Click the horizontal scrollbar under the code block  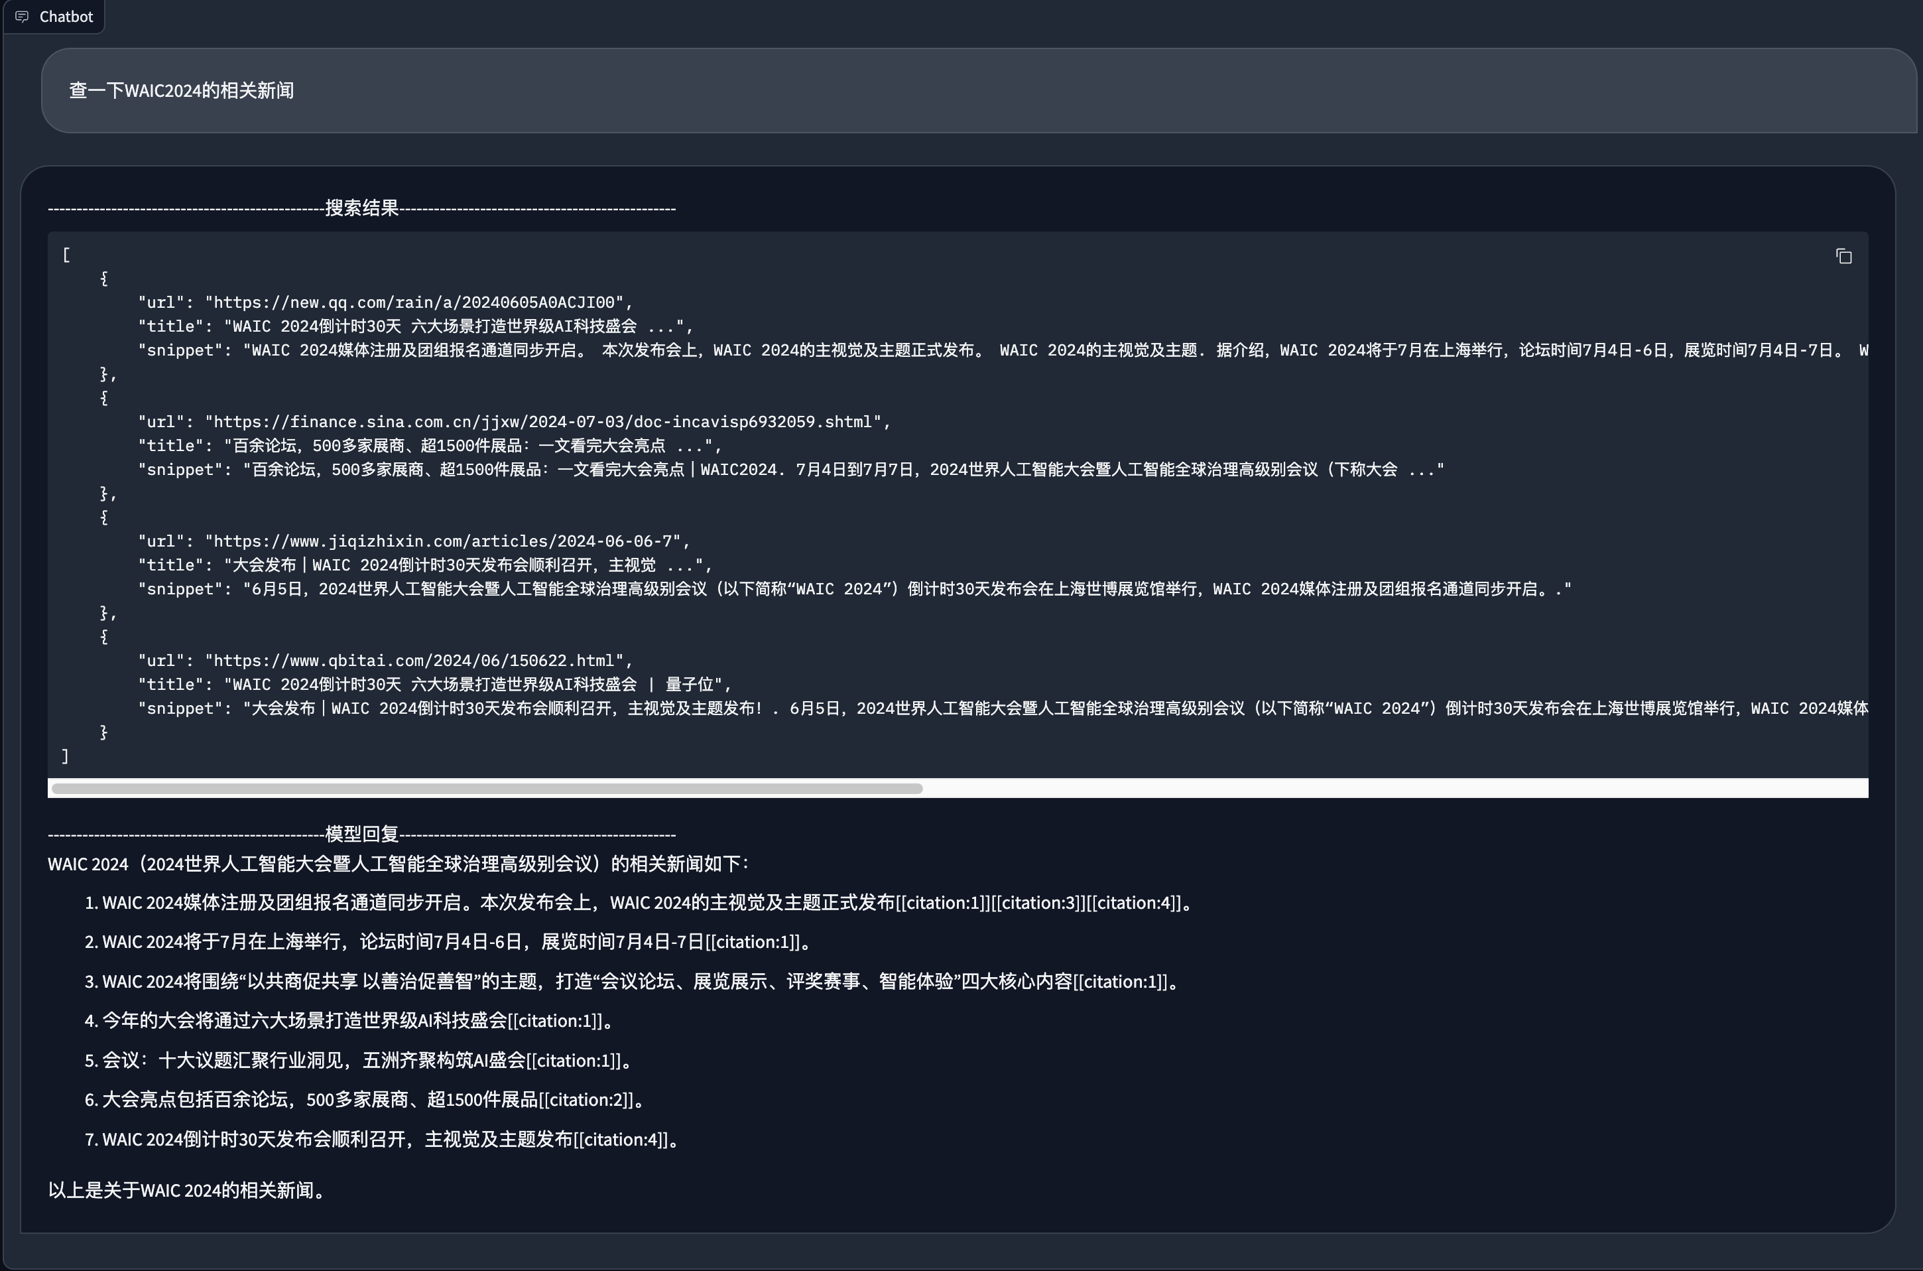(486, 788)
